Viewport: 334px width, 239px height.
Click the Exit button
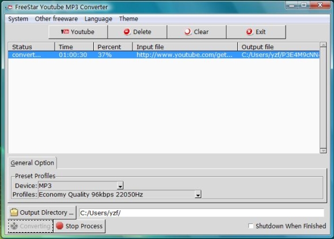pyautogui.click(x=256, y=32)
